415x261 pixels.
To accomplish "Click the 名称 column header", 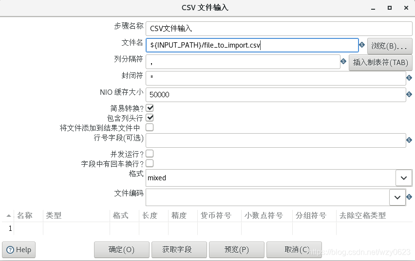I will (x=28, y=216).
